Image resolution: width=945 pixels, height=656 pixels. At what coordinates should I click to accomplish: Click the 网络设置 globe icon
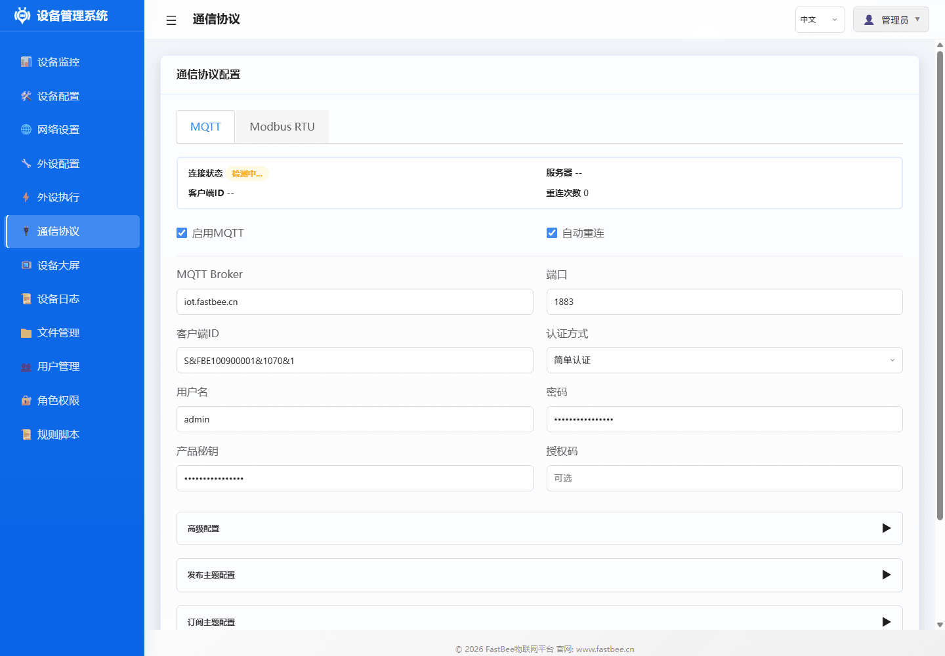[x=26, y=129]
